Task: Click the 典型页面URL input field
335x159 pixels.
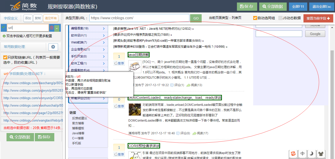Action: [x=139, y=18]
